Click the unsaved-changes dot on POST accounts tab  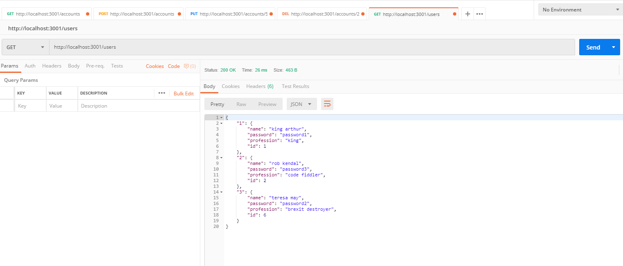[179, 14]
